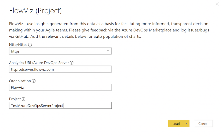Click the FlowViz (Project) dialog title
Viewport: 222px width, 136px height.
click(36, 11)
